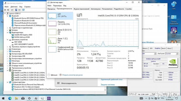Open Microsoft Edge from taskbar
The width and height of the screenshot is (181, 101).
(x=10, y=98)
